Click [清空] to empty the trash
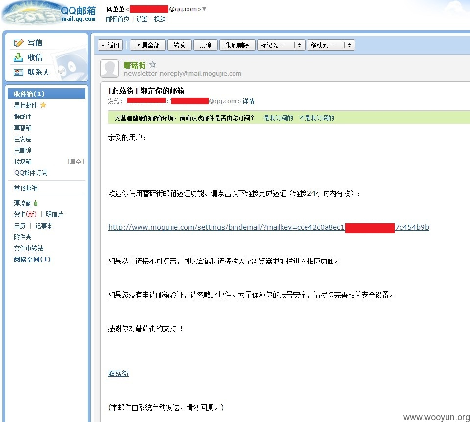470x422 pixels. (x=76, y=162)
